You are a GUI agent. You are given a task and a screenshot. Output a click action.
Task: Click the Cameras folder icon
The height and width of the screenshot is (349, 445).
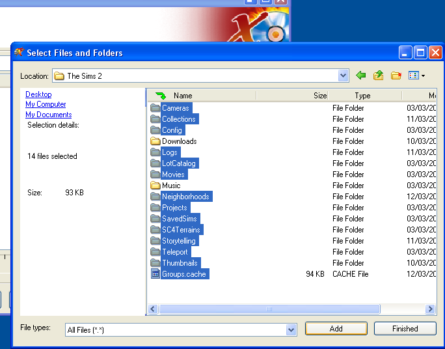[x=155, y=108]
